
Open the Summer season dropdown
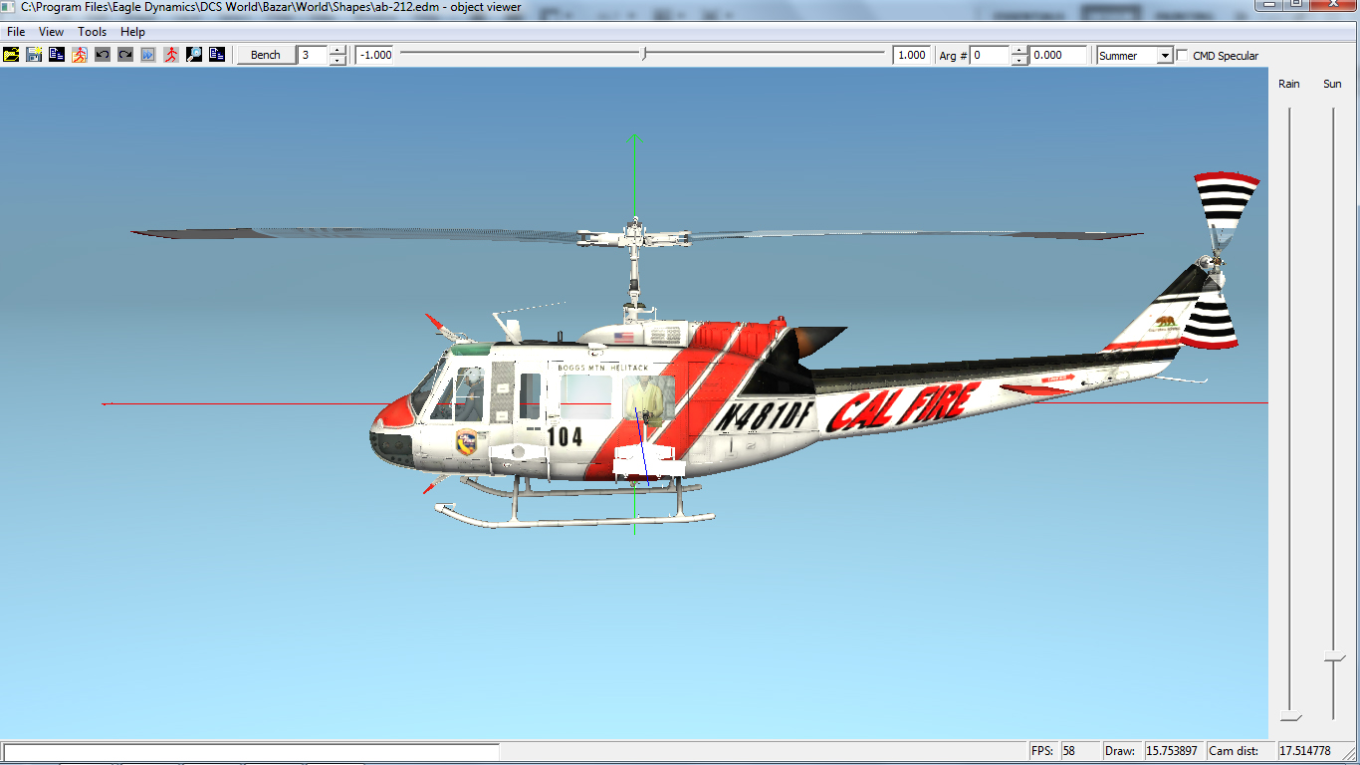click(x=1164, y=57)
